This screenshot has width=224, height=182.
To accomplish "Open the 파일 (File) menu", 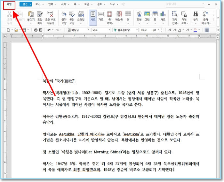I will pos(9,4).
